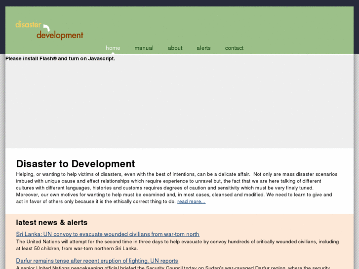Select alerts in the navigation bar
This screenshot has width=359, height=269.
(x=203, y=48)
